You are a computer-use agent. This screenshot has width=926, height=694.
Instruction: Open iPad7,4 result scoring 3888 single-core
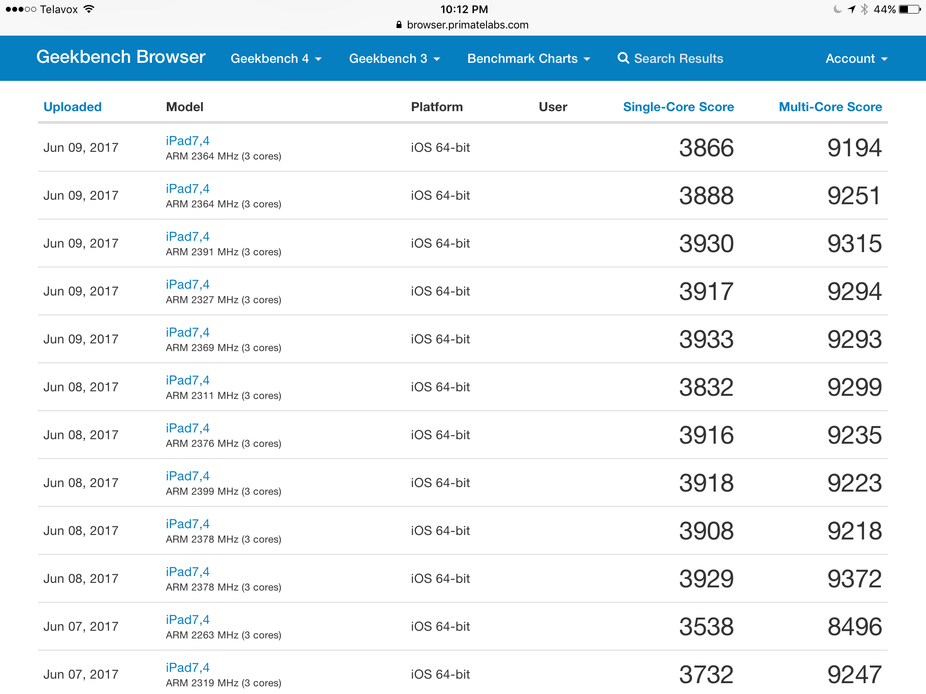coord(188,188)
